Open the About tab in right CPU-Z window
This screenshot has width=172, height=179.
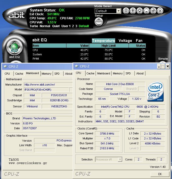[x=140, y=73]
